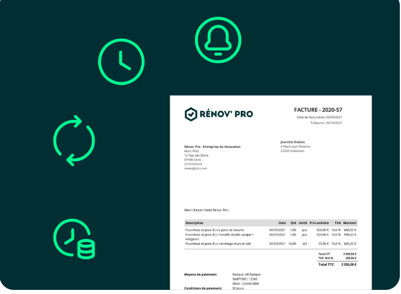Click the clock with coins icon

[74, 239]
